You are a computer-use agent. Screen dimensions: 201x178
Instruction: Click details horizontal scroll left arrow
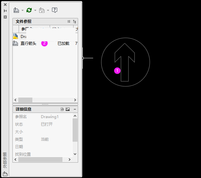coord(15,160)
